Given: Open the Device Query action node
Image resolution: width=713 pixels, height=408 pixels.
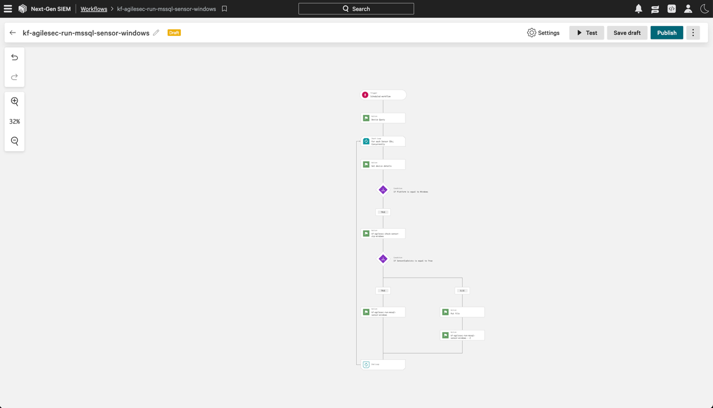Looking at the screenshot, I should click(383, 118).
